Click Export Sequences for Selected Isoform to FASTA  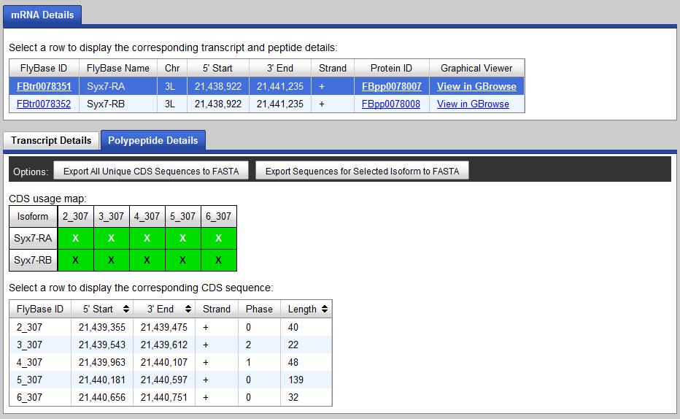coord(362,172)
